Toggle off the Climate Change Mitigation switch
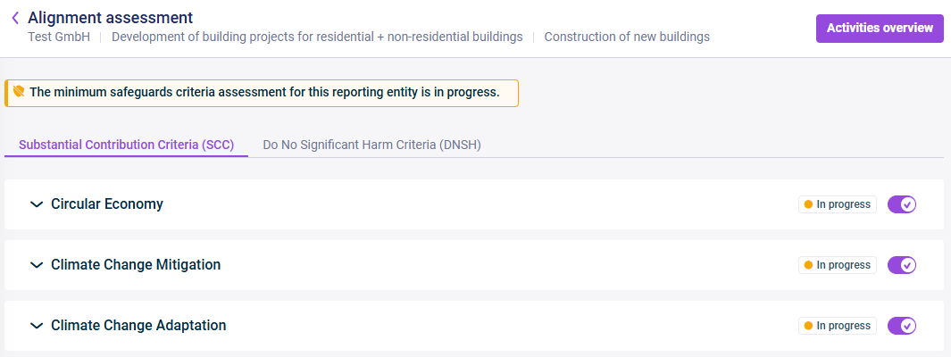 [x=902, y=265]
